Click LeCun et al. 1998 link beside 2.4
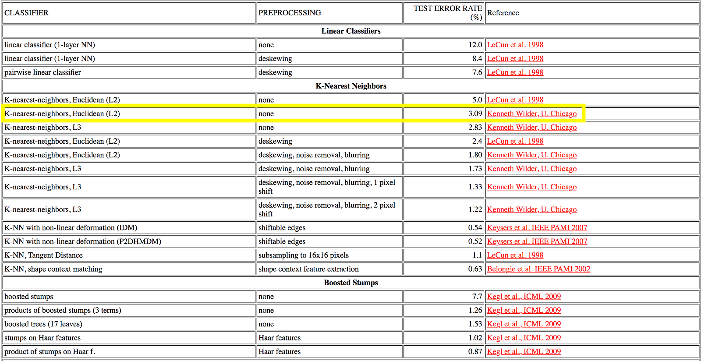 tap(515, 141)
